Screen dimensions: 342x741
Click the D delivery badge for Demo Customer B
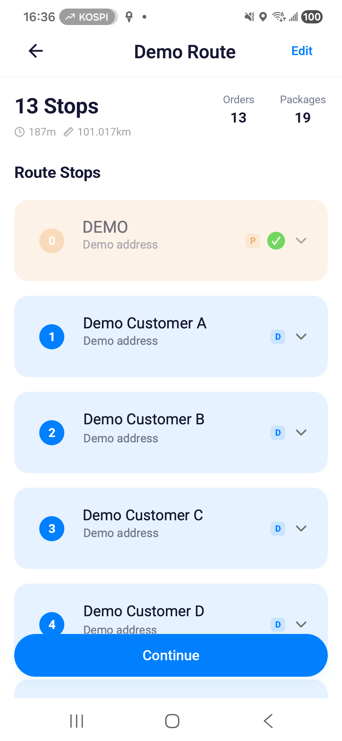click(x=278, y=433)
